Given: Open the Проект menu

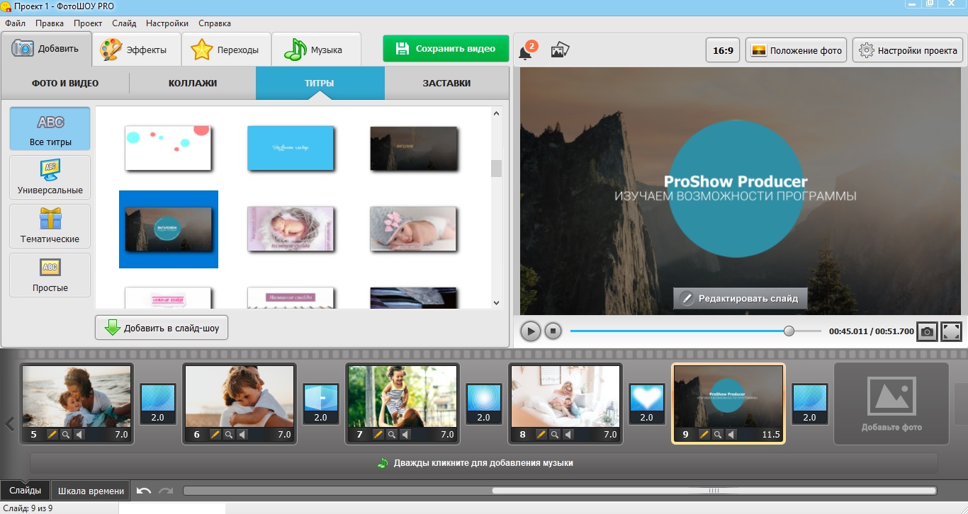Looking at the screenshot, I should click(x=88, y=23).
